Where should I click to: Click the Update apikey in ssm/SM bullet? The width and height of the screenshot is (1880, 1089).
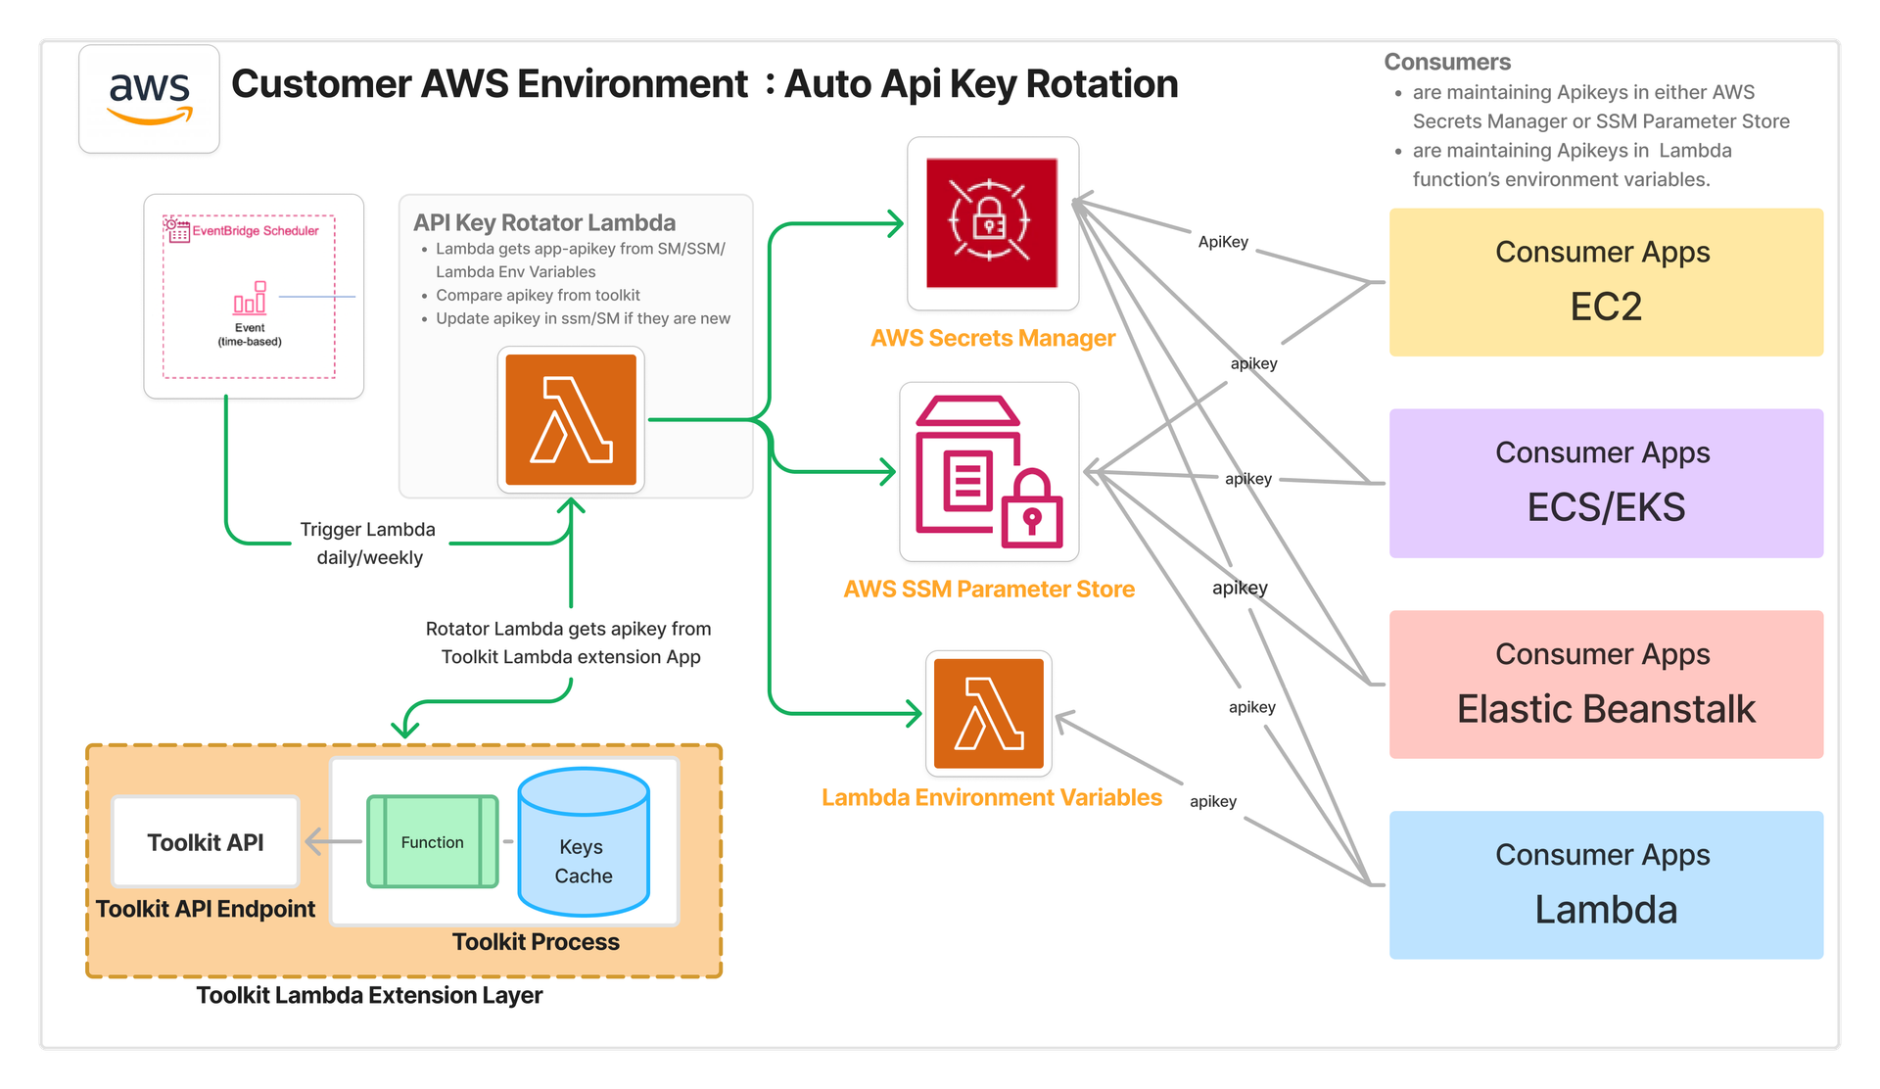[583, 318]
